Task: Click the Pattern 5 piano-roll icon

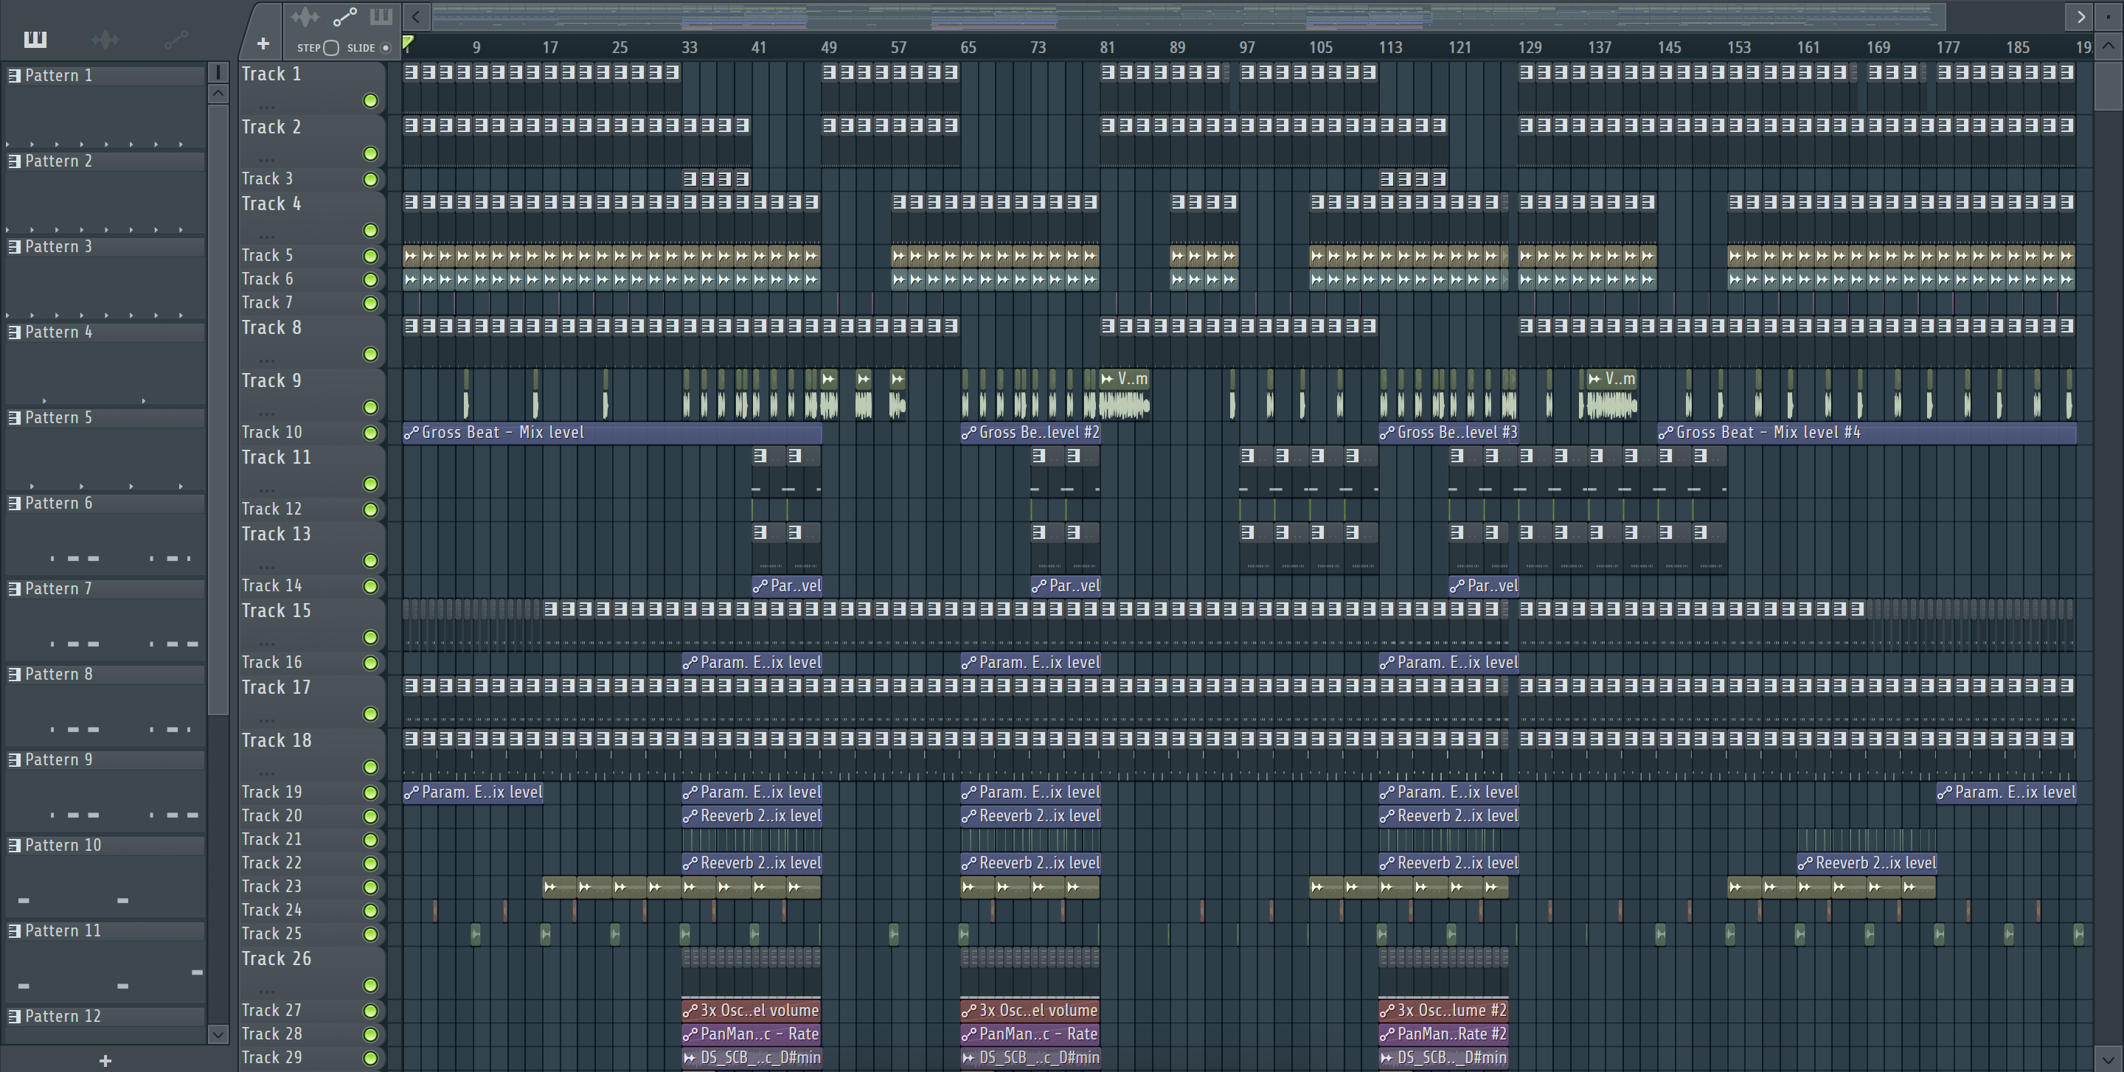Action: click(x=14, y=418)
